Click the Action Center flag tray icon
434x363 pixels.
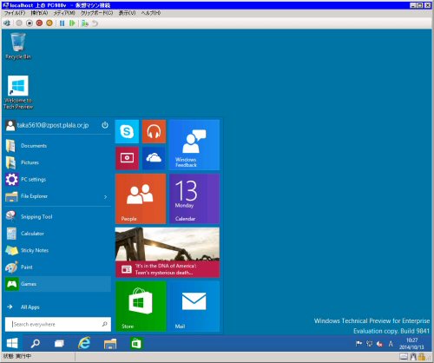[x=358, y=344]
